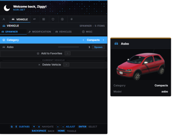Click the quantity value 1 in Asbo row
The height and width of the screenshot is (136, 176).
89,47
